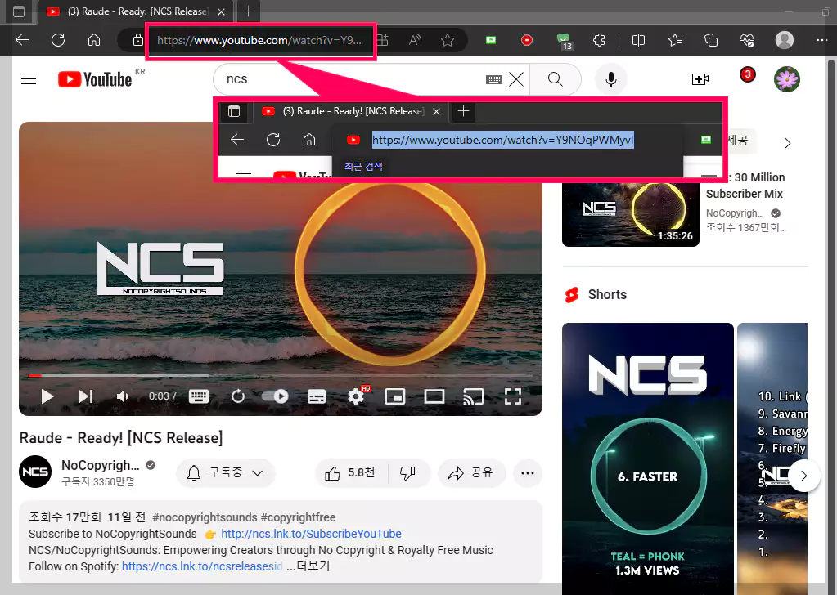The height and width of the screenshot is (595, 837).
Task: Open the browser profile avatar
Action: [784, 40]
